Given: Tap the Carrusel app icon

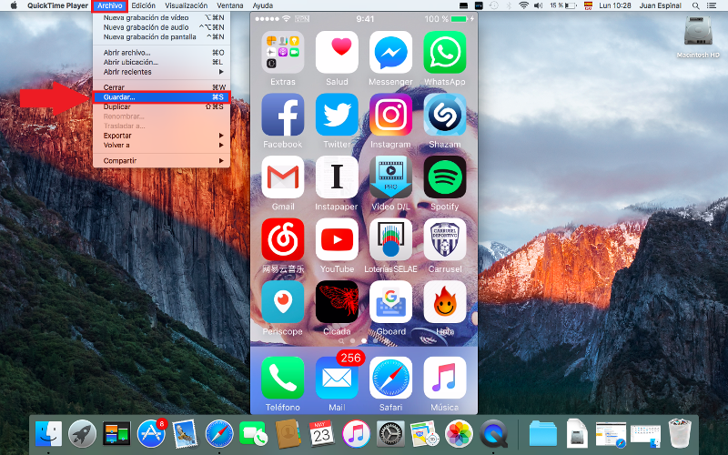Looking at the screenshot, I should (x=444, y=239).
